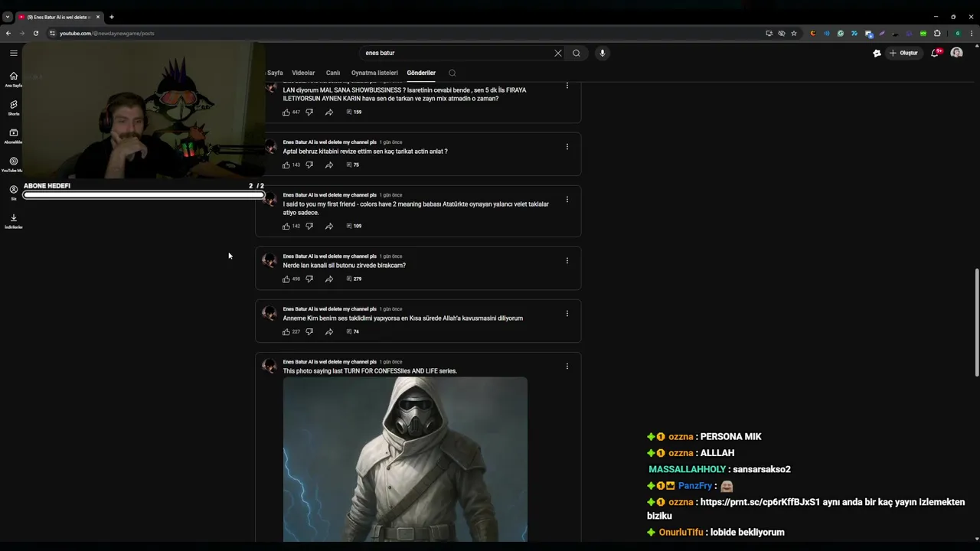Open options menu for 'LAN diyorum MAL' post

[567, 85]
